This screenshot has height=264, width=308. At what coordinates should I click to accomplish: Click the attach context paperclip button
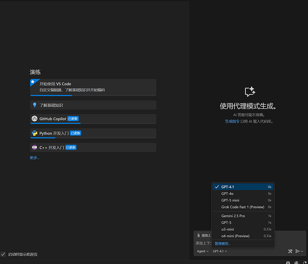[203, 235]
